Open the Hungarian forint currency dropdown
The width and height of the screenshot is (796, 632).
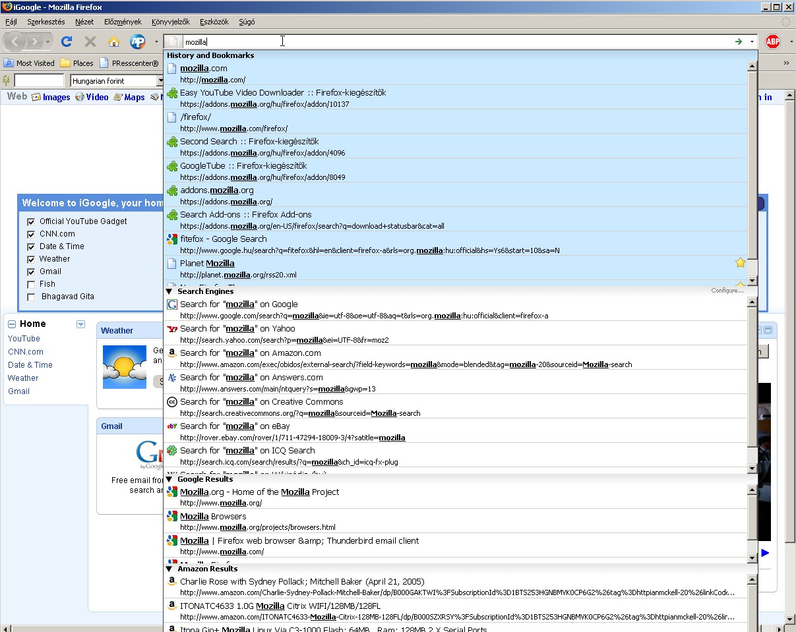[x=160, y=81]
